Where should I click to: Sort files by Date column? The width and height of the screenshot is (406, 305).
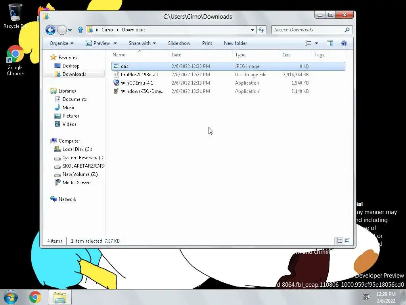point(201,55)
